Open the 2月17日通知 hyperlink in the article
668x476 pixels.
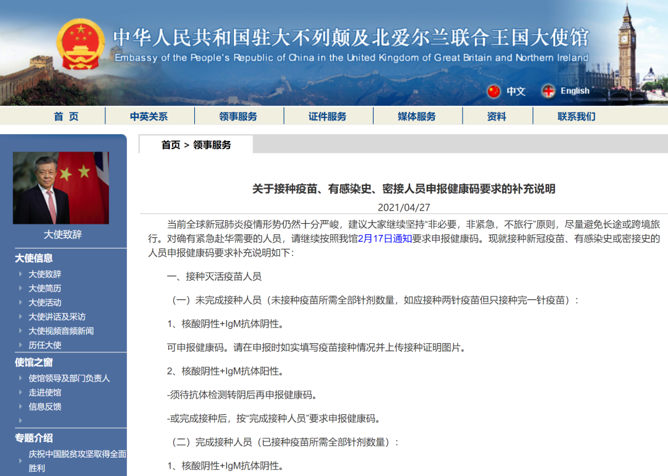pos(385,239)
